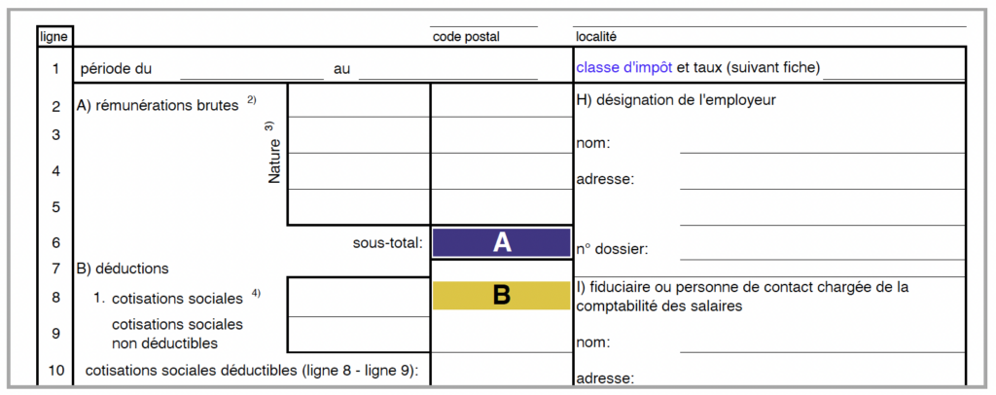The height and width of the screenshot is (395, 996).
Task: Click the fiduciaire contact "nom" field
Action: (x=822, y=342)
